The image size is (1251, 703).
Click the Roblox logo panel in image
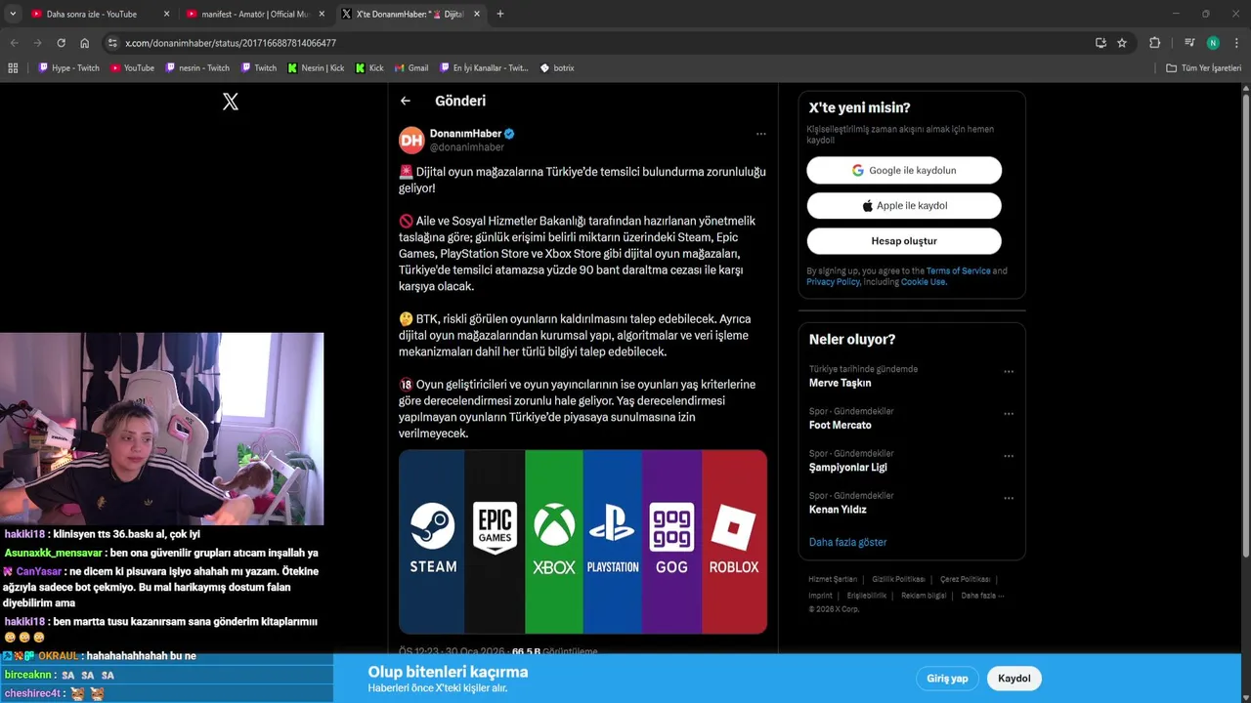[x=734, y=542]
